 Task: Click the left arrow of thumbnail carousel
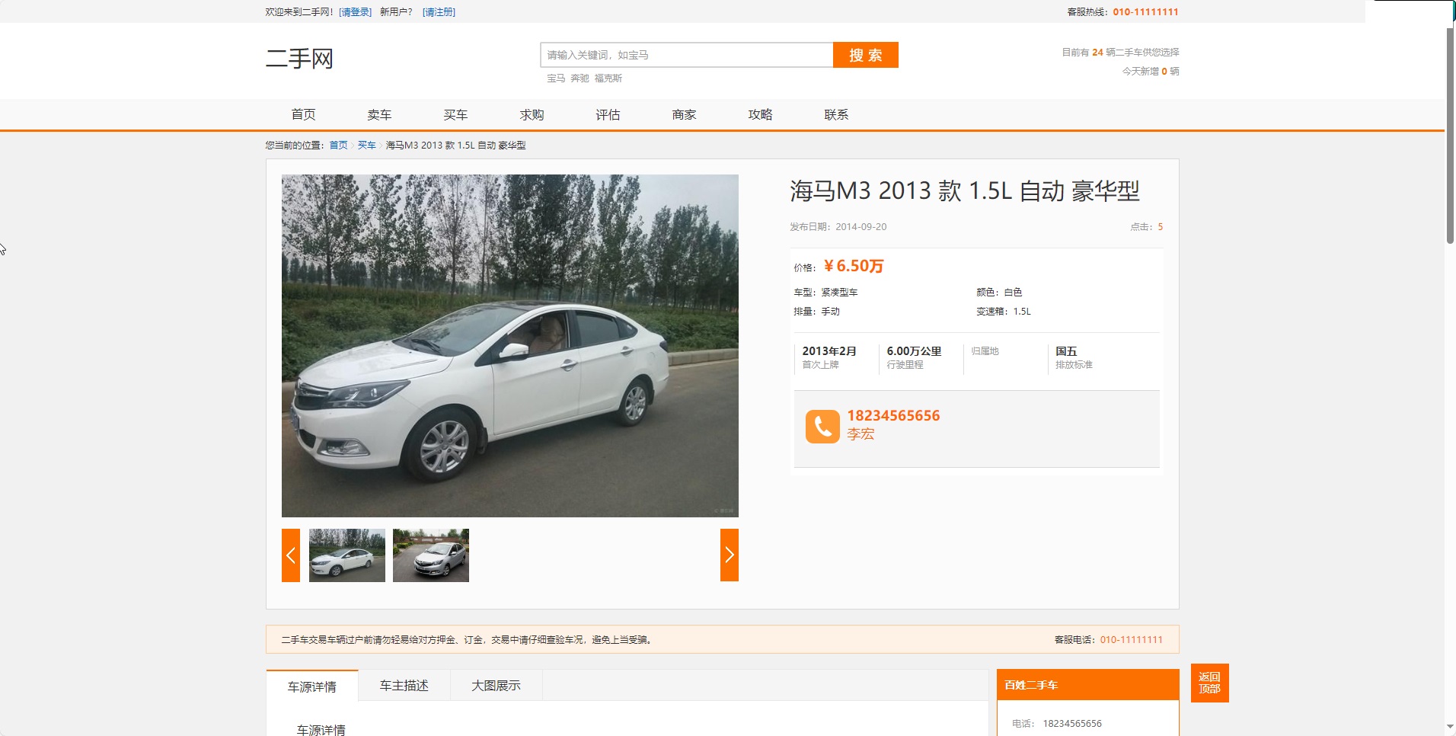(290, 555)
